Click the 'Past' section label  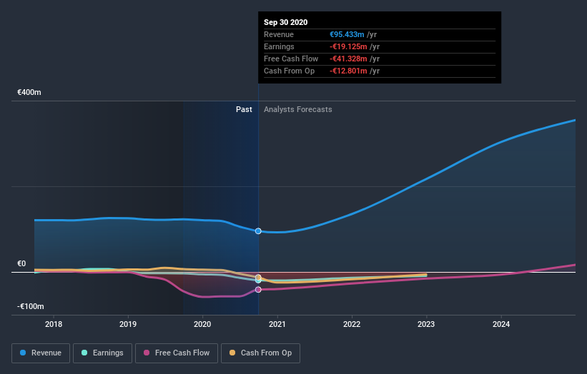(x=244, y=109)
